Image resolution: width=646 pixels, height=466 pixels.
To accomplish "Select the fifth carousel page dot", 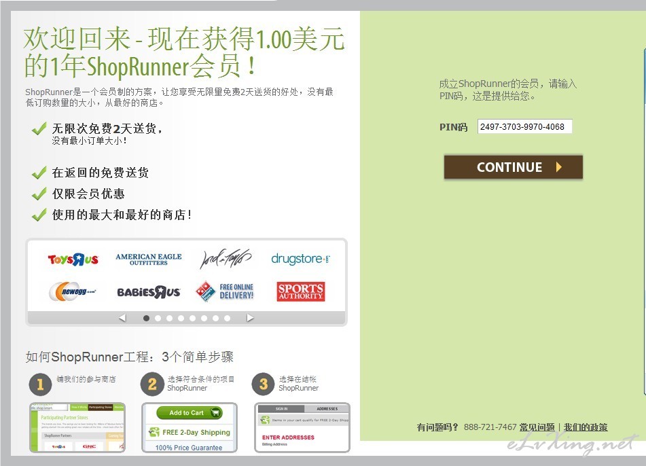I will 192,318.
